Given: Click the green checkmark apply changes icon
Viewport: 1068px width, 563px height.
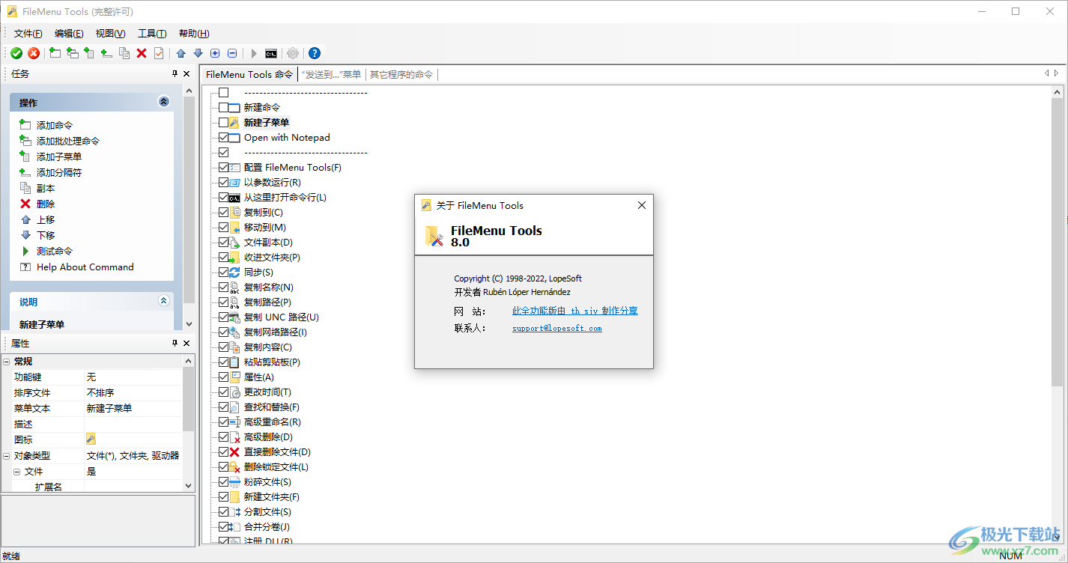Looking at the screenshot, I should [16, 52].
